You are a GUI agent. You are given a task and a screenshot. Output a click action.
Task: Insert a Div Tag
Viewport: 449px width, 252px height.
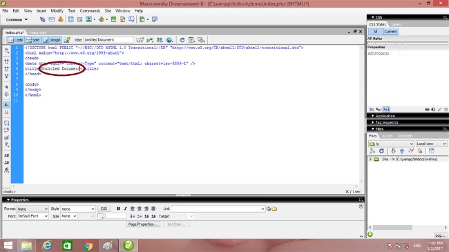pyautogui.click(x=79, y=19)
